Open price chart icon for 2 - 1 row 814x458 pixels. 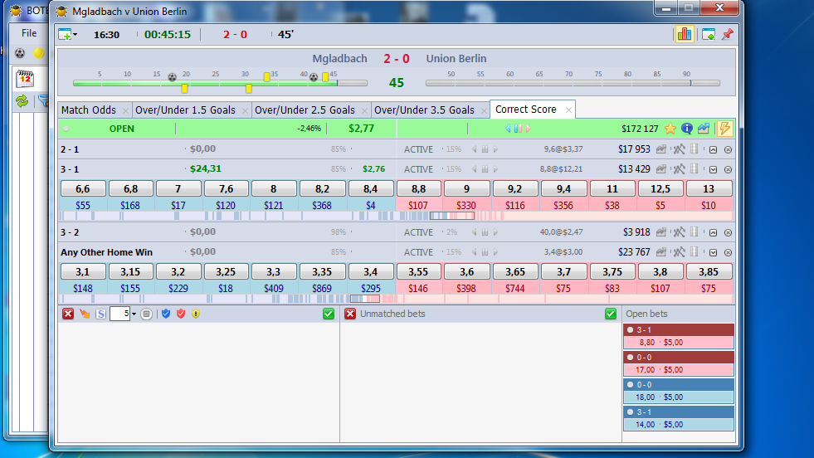[x=660, y=149]
